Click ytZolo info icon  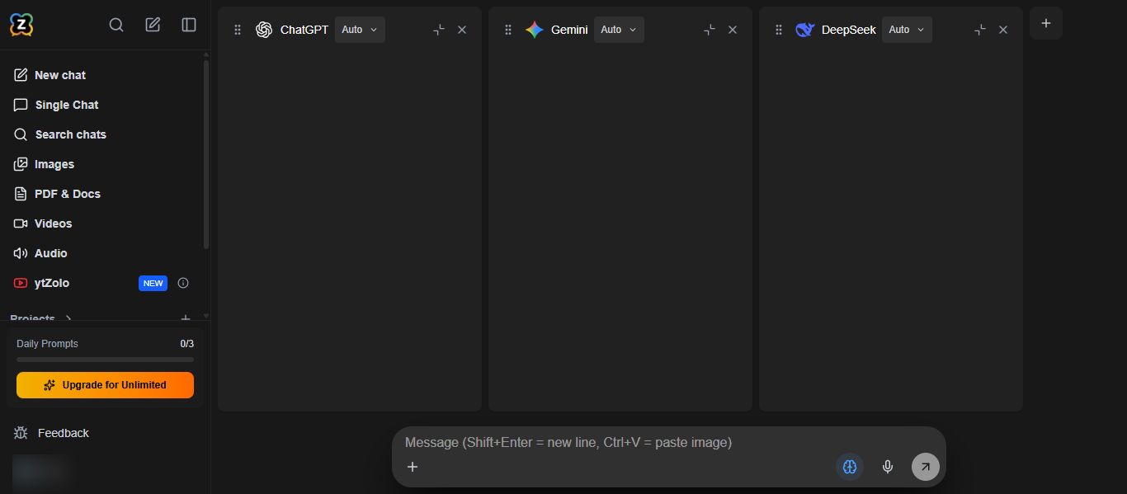(183, 283)
